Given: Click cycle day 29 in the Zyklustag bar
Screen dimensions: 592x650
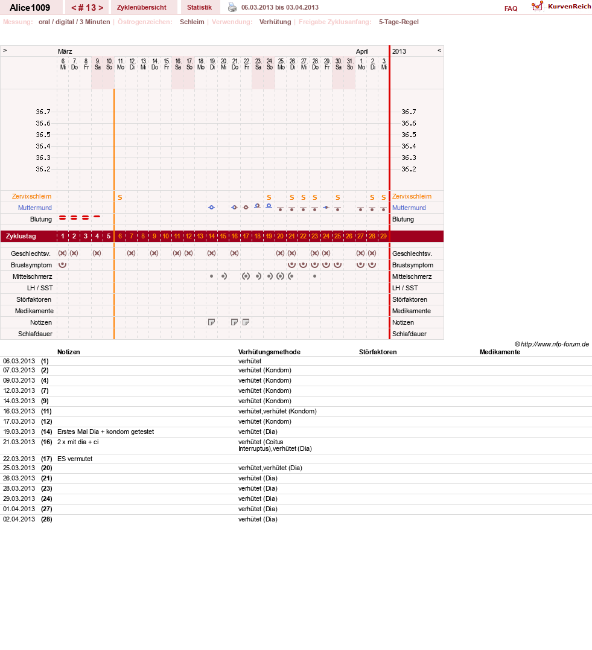Looking at the screenshot, I should [384, 237].
